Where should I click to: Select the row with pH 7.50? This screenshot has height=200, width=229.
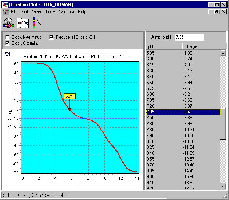[183, 118]
